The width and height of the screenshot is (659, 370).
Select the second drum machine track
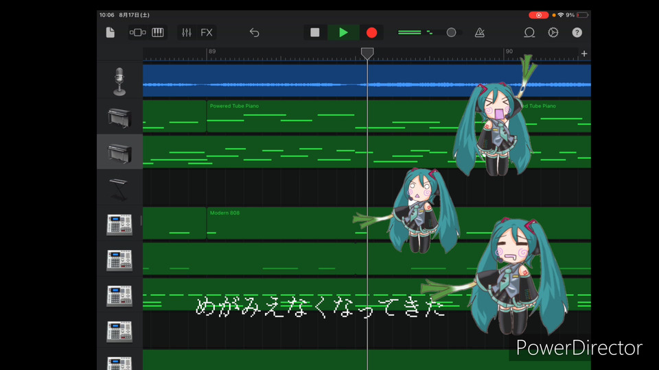119,260
